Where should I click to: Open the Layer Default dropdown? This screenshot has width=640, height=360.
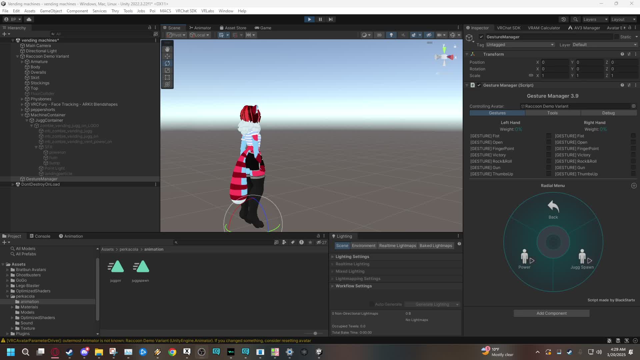click(x=604, y=45)
